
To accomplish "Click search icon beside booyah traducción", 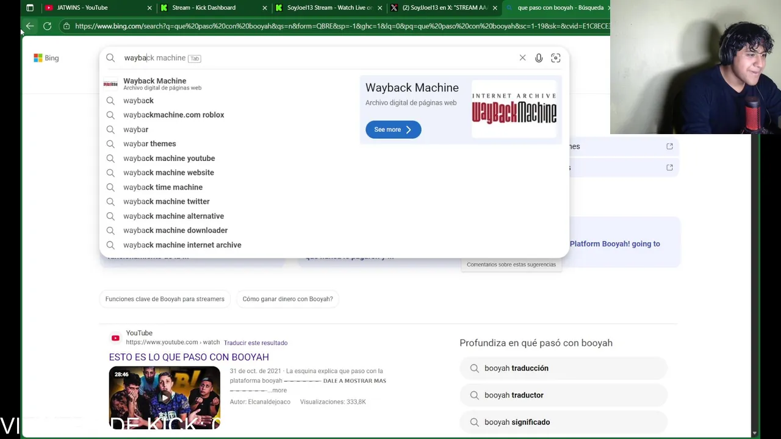I will point(474,368).
